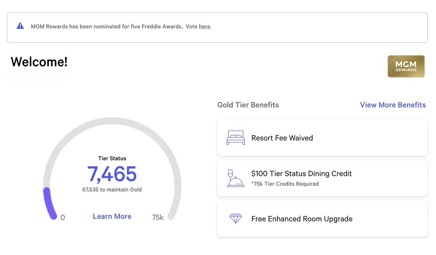Select the Resort Fee Waived benefit card
The image size is (436, 255).
tap(322, 138)
